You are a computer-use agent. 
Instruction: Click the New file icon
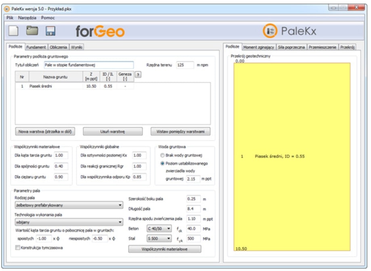[15, 31]
